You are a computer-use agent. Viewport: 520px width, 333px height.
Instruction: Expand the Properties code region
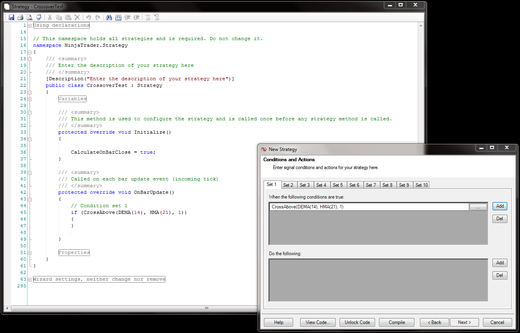[x=30, y=253]
